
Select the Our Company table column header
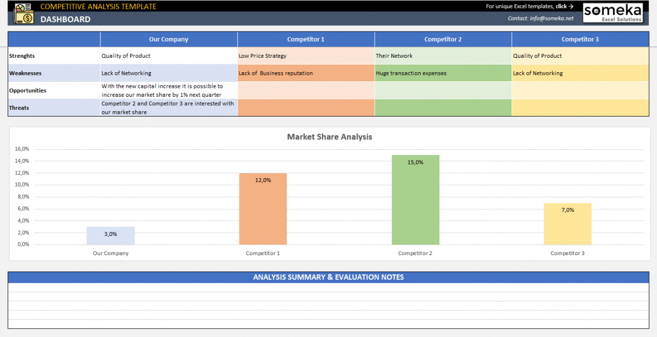coord(168,39)
